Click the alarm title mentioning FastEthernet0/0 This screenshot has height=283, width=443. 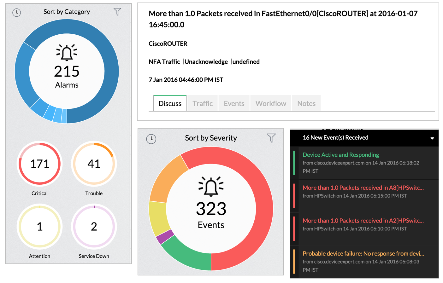[x=283, y=19]
